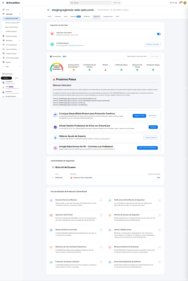Image resolution: width=188 pixels, height=281 pixels.
Task: Open the hamburger menu beside the DreamHost logo
Action: click(x=3, y=3)
